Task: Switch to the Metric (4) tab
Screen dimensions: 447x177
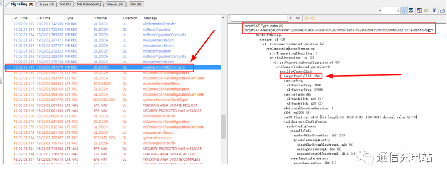Action: point(115,4)
